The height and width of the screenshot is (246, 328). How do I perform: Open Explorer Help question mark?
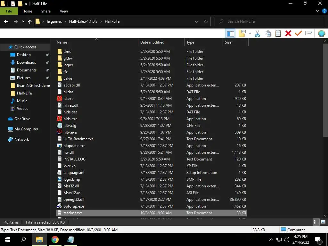324,11
